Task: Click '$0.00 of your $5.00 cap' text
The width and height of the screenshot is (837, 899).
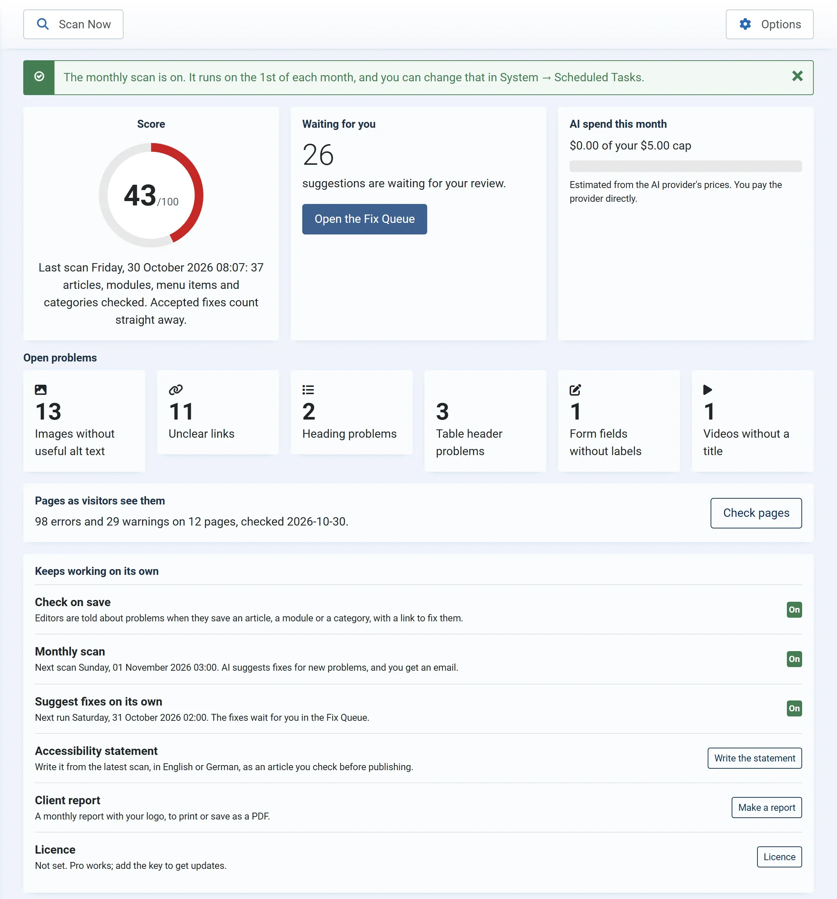Action: [630, 146]
